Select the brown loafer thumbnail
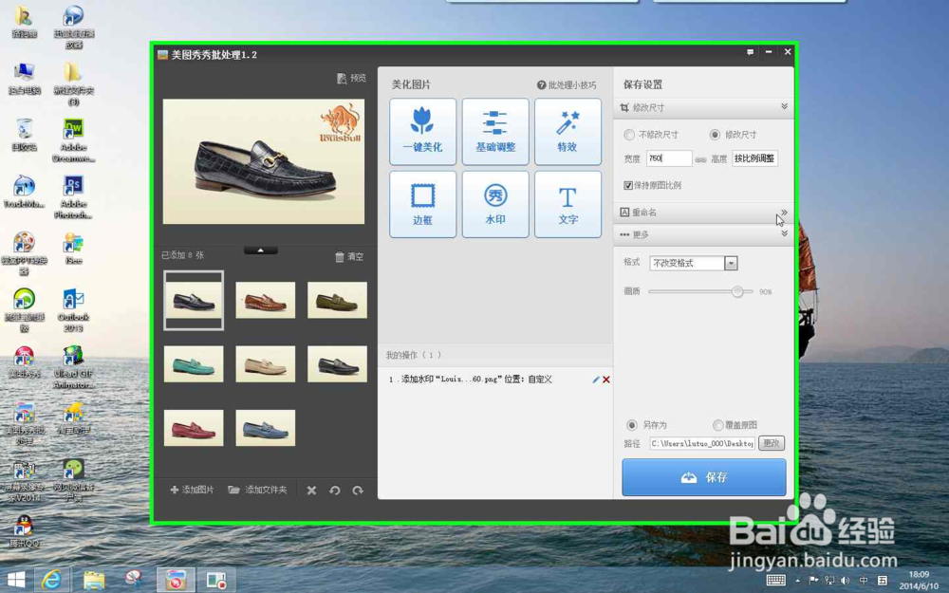949x593 pixels. (265, 300)
